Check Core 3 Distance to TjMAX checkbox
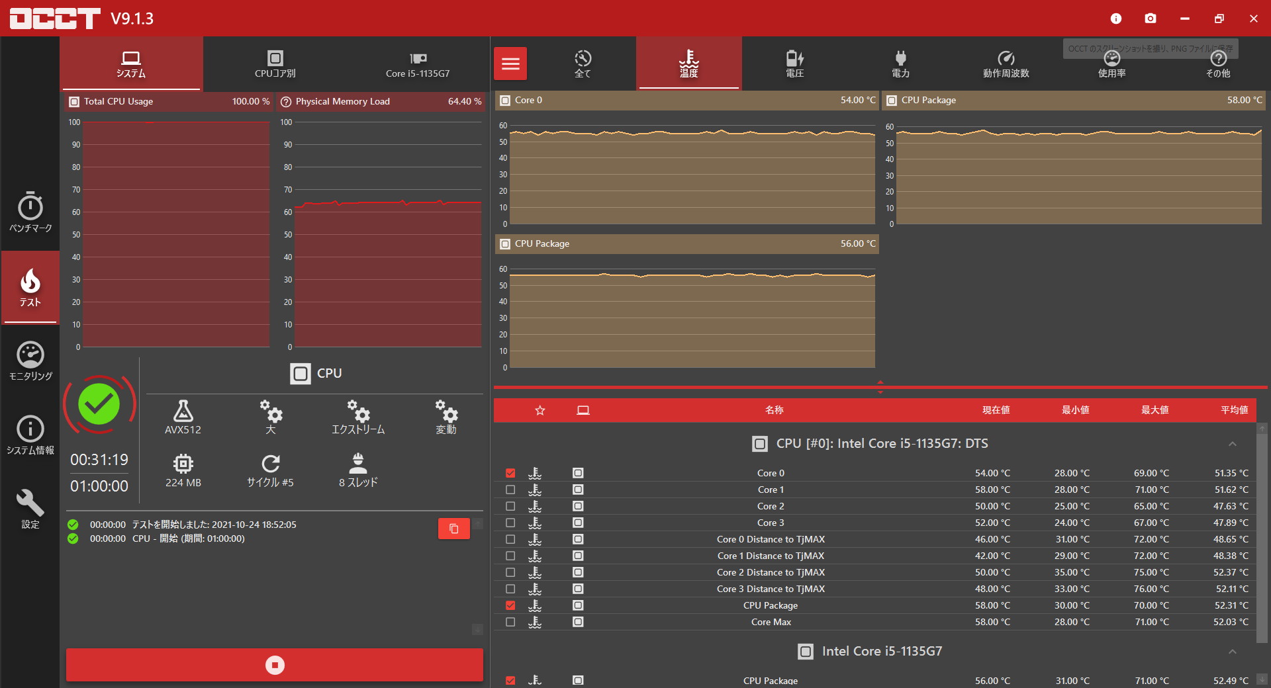Viewport: 1271px width, 688px height. 510,589
